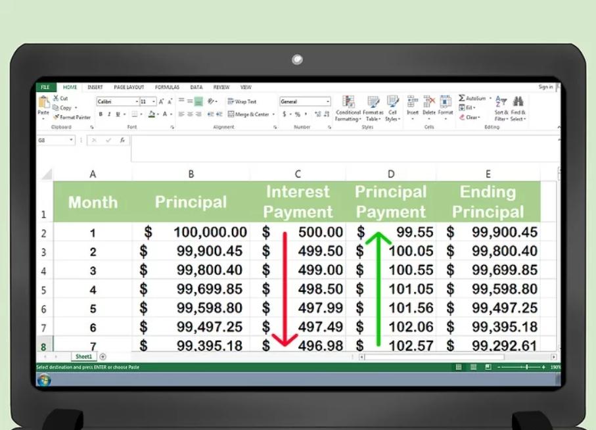Click the decrease decimal icon
The width and height of the screenshot is (596, 430).
click(x=327, y=114)
